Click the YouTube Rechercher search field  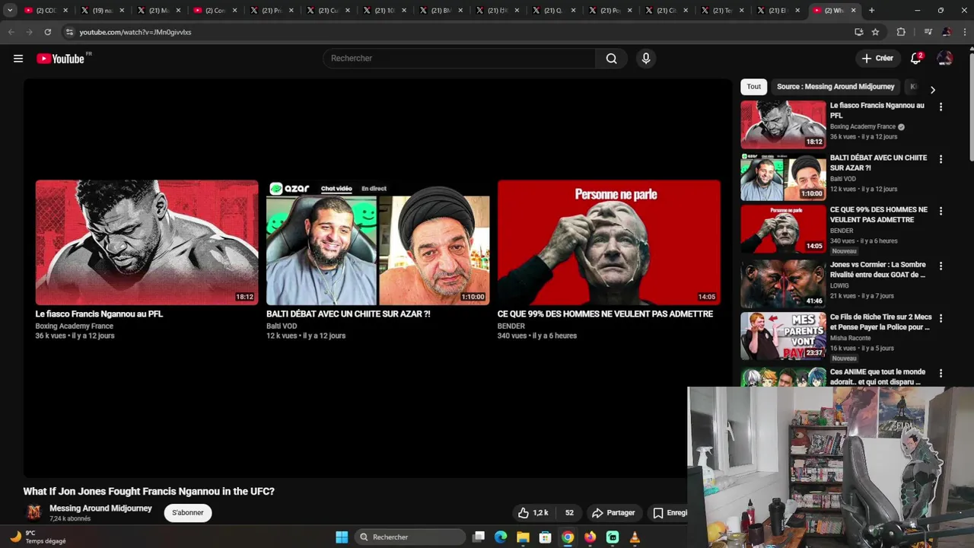(x=460, y=59)
